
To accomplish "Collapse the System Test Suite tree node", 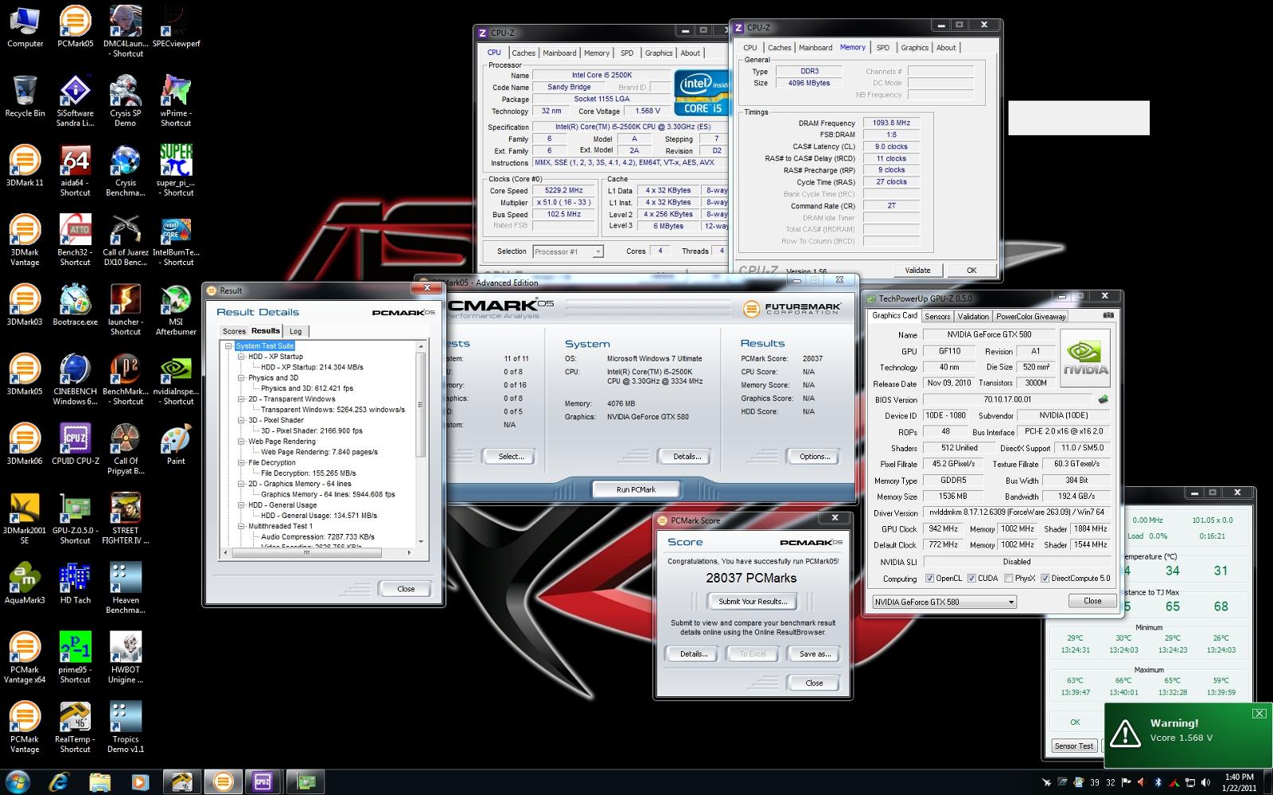I will pyautogui.click(x=228, y=346).
